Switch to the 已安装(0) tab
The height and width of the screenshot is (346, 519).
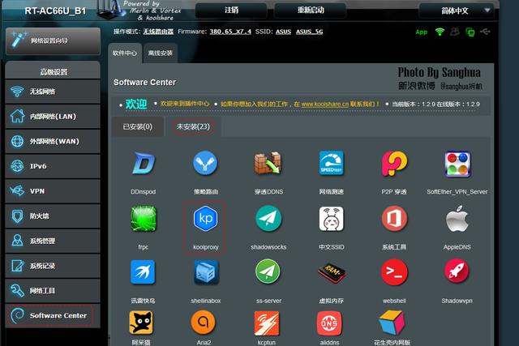[x=136, y=126]
